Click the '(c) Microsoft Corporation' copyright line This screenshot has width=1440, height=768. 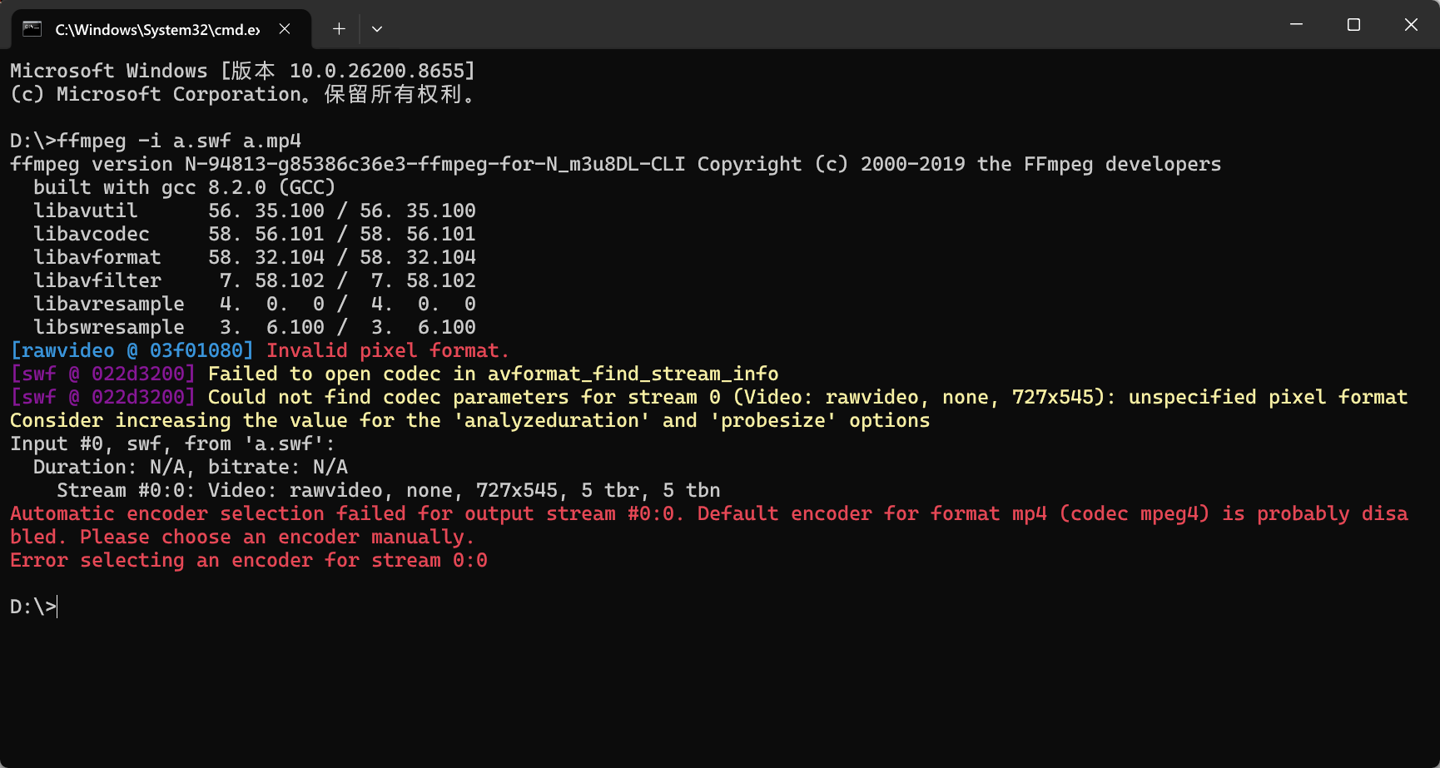[x=242, y=94]
